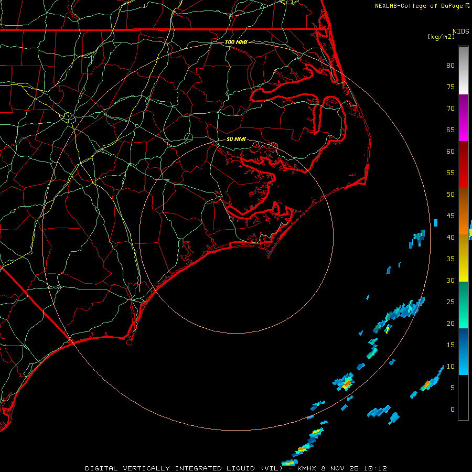Click the 50 NMI range ring label
The image size is (472, 472).
pos(236,139)
